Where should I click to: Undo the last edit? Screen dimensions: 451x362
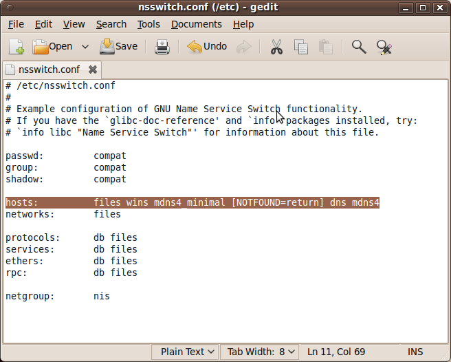[x=207, y=47]
